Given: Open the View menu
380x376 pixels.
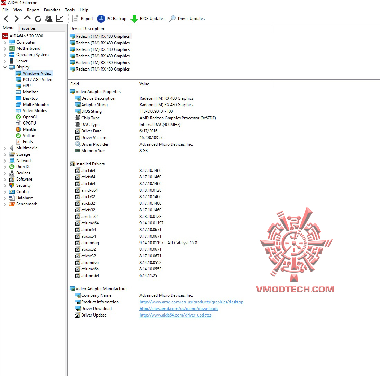Looking at the screenshot, I should pos(18,10).
